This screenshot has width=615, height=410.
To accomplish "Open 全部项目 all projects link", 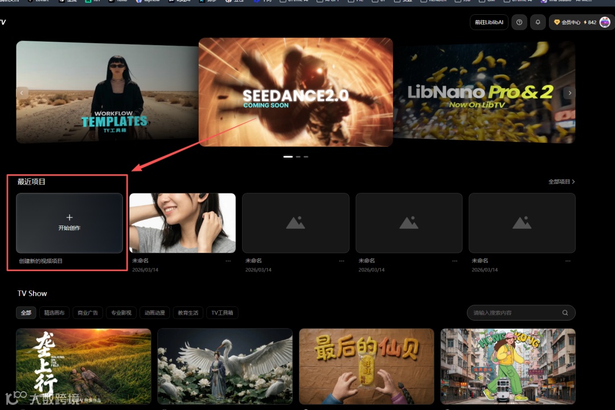I will click(x=561, y=182).
